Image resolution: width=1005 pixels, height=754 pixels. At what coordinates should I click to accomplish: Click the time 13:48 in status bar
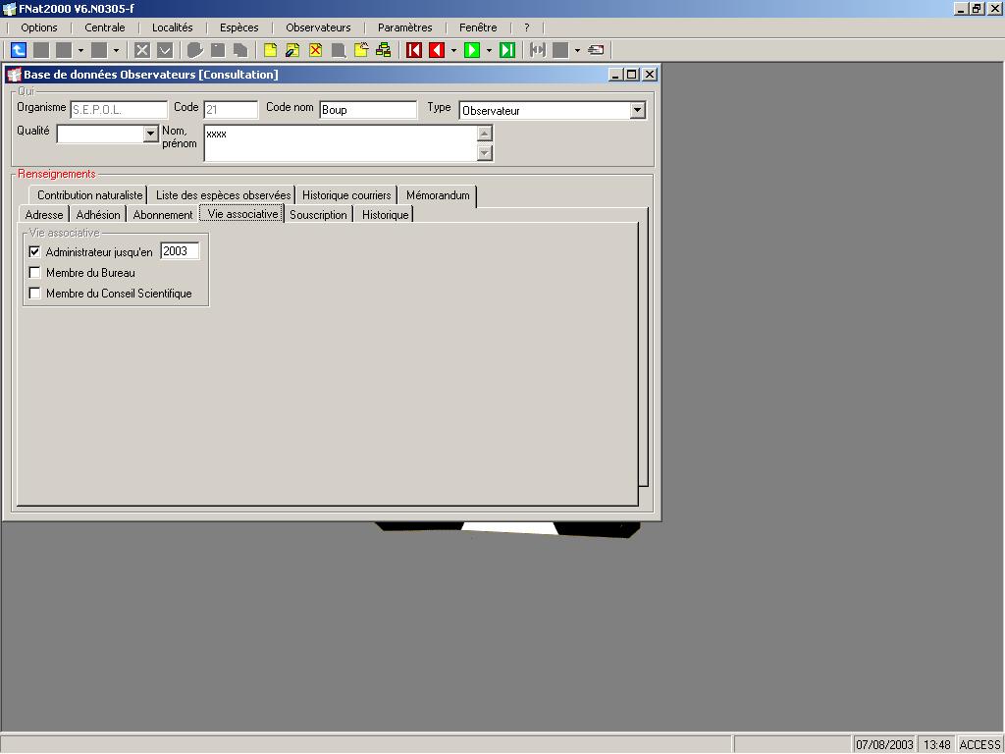coord(936,744)
